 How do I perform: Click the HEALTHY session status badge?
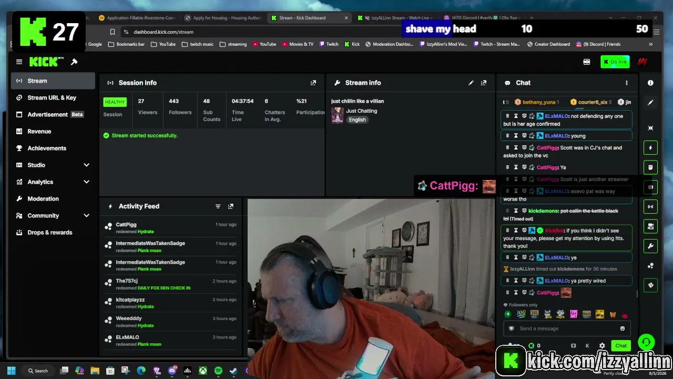[115, 102]
